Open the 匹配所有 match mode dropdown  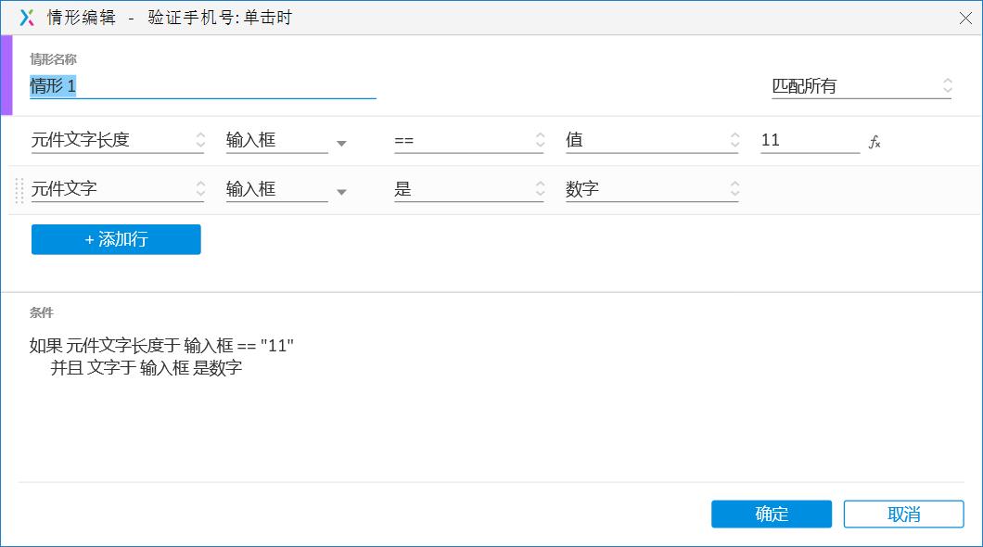862,86
